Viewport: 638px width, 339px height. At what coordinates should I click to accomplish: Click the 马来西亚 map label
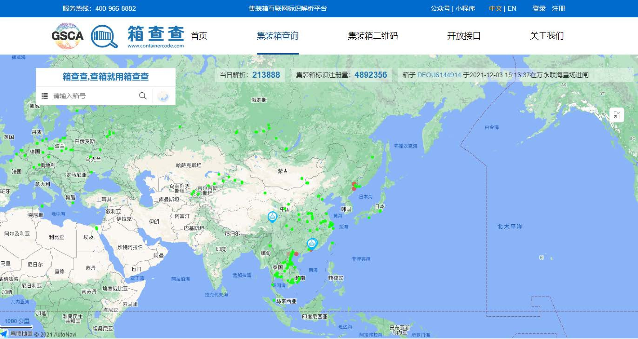tap(286, 301)
